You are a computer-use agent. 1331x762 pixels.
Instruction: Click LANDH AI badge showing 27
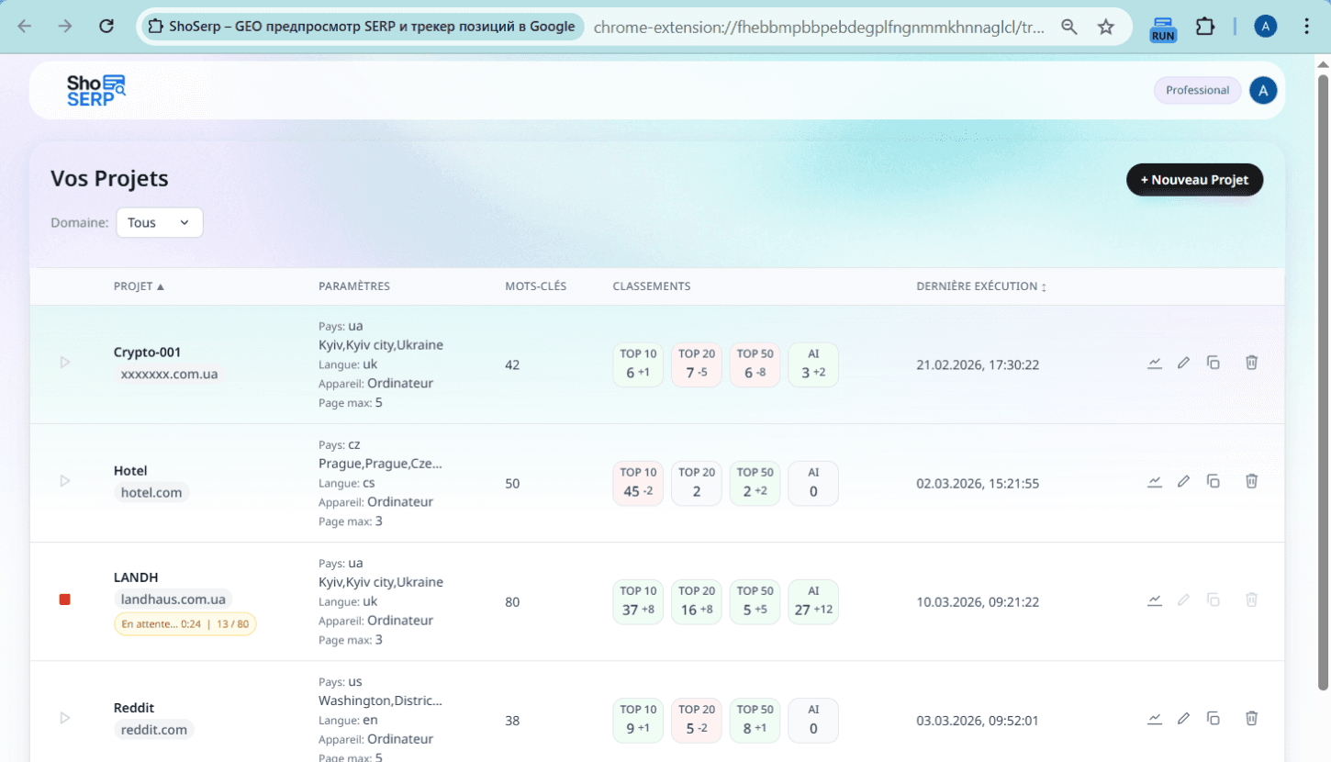813,601
